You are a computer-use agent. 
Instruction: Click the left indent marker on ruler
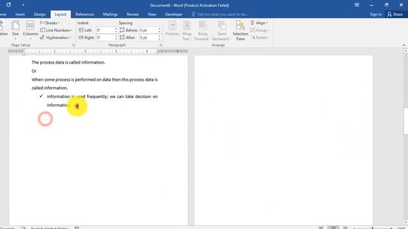24,52
